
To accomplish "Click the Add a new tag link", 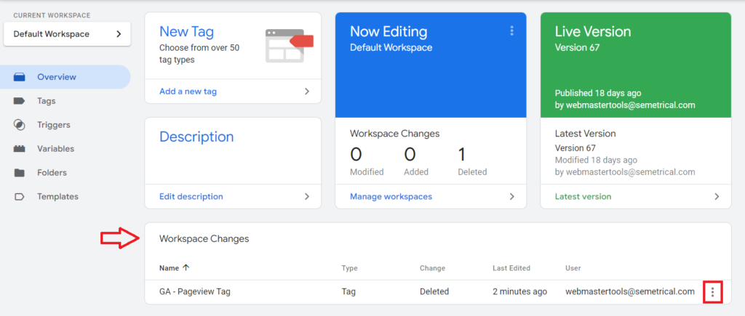I will [188, 92].
